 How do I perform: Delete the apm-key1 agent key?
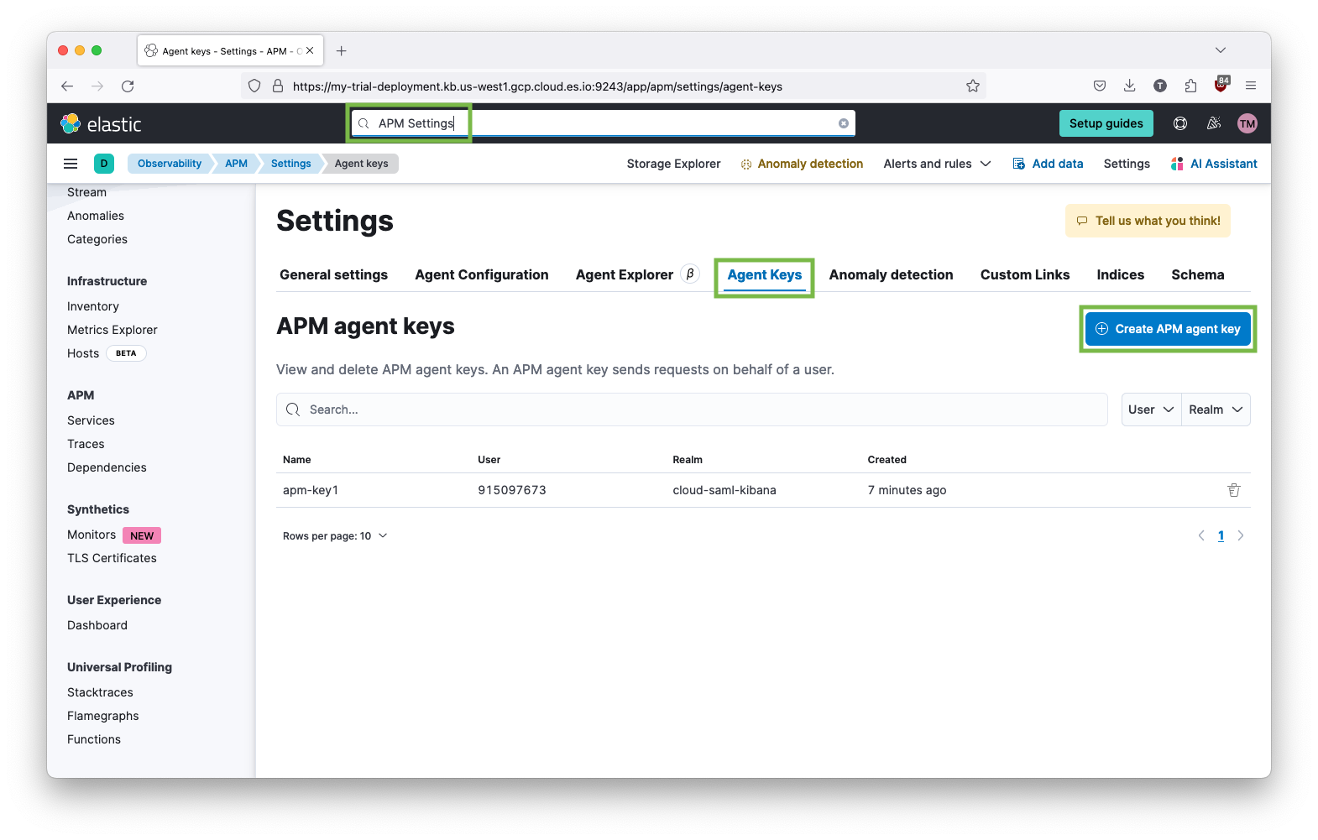pyautogui.click(x=1234, y=490)
